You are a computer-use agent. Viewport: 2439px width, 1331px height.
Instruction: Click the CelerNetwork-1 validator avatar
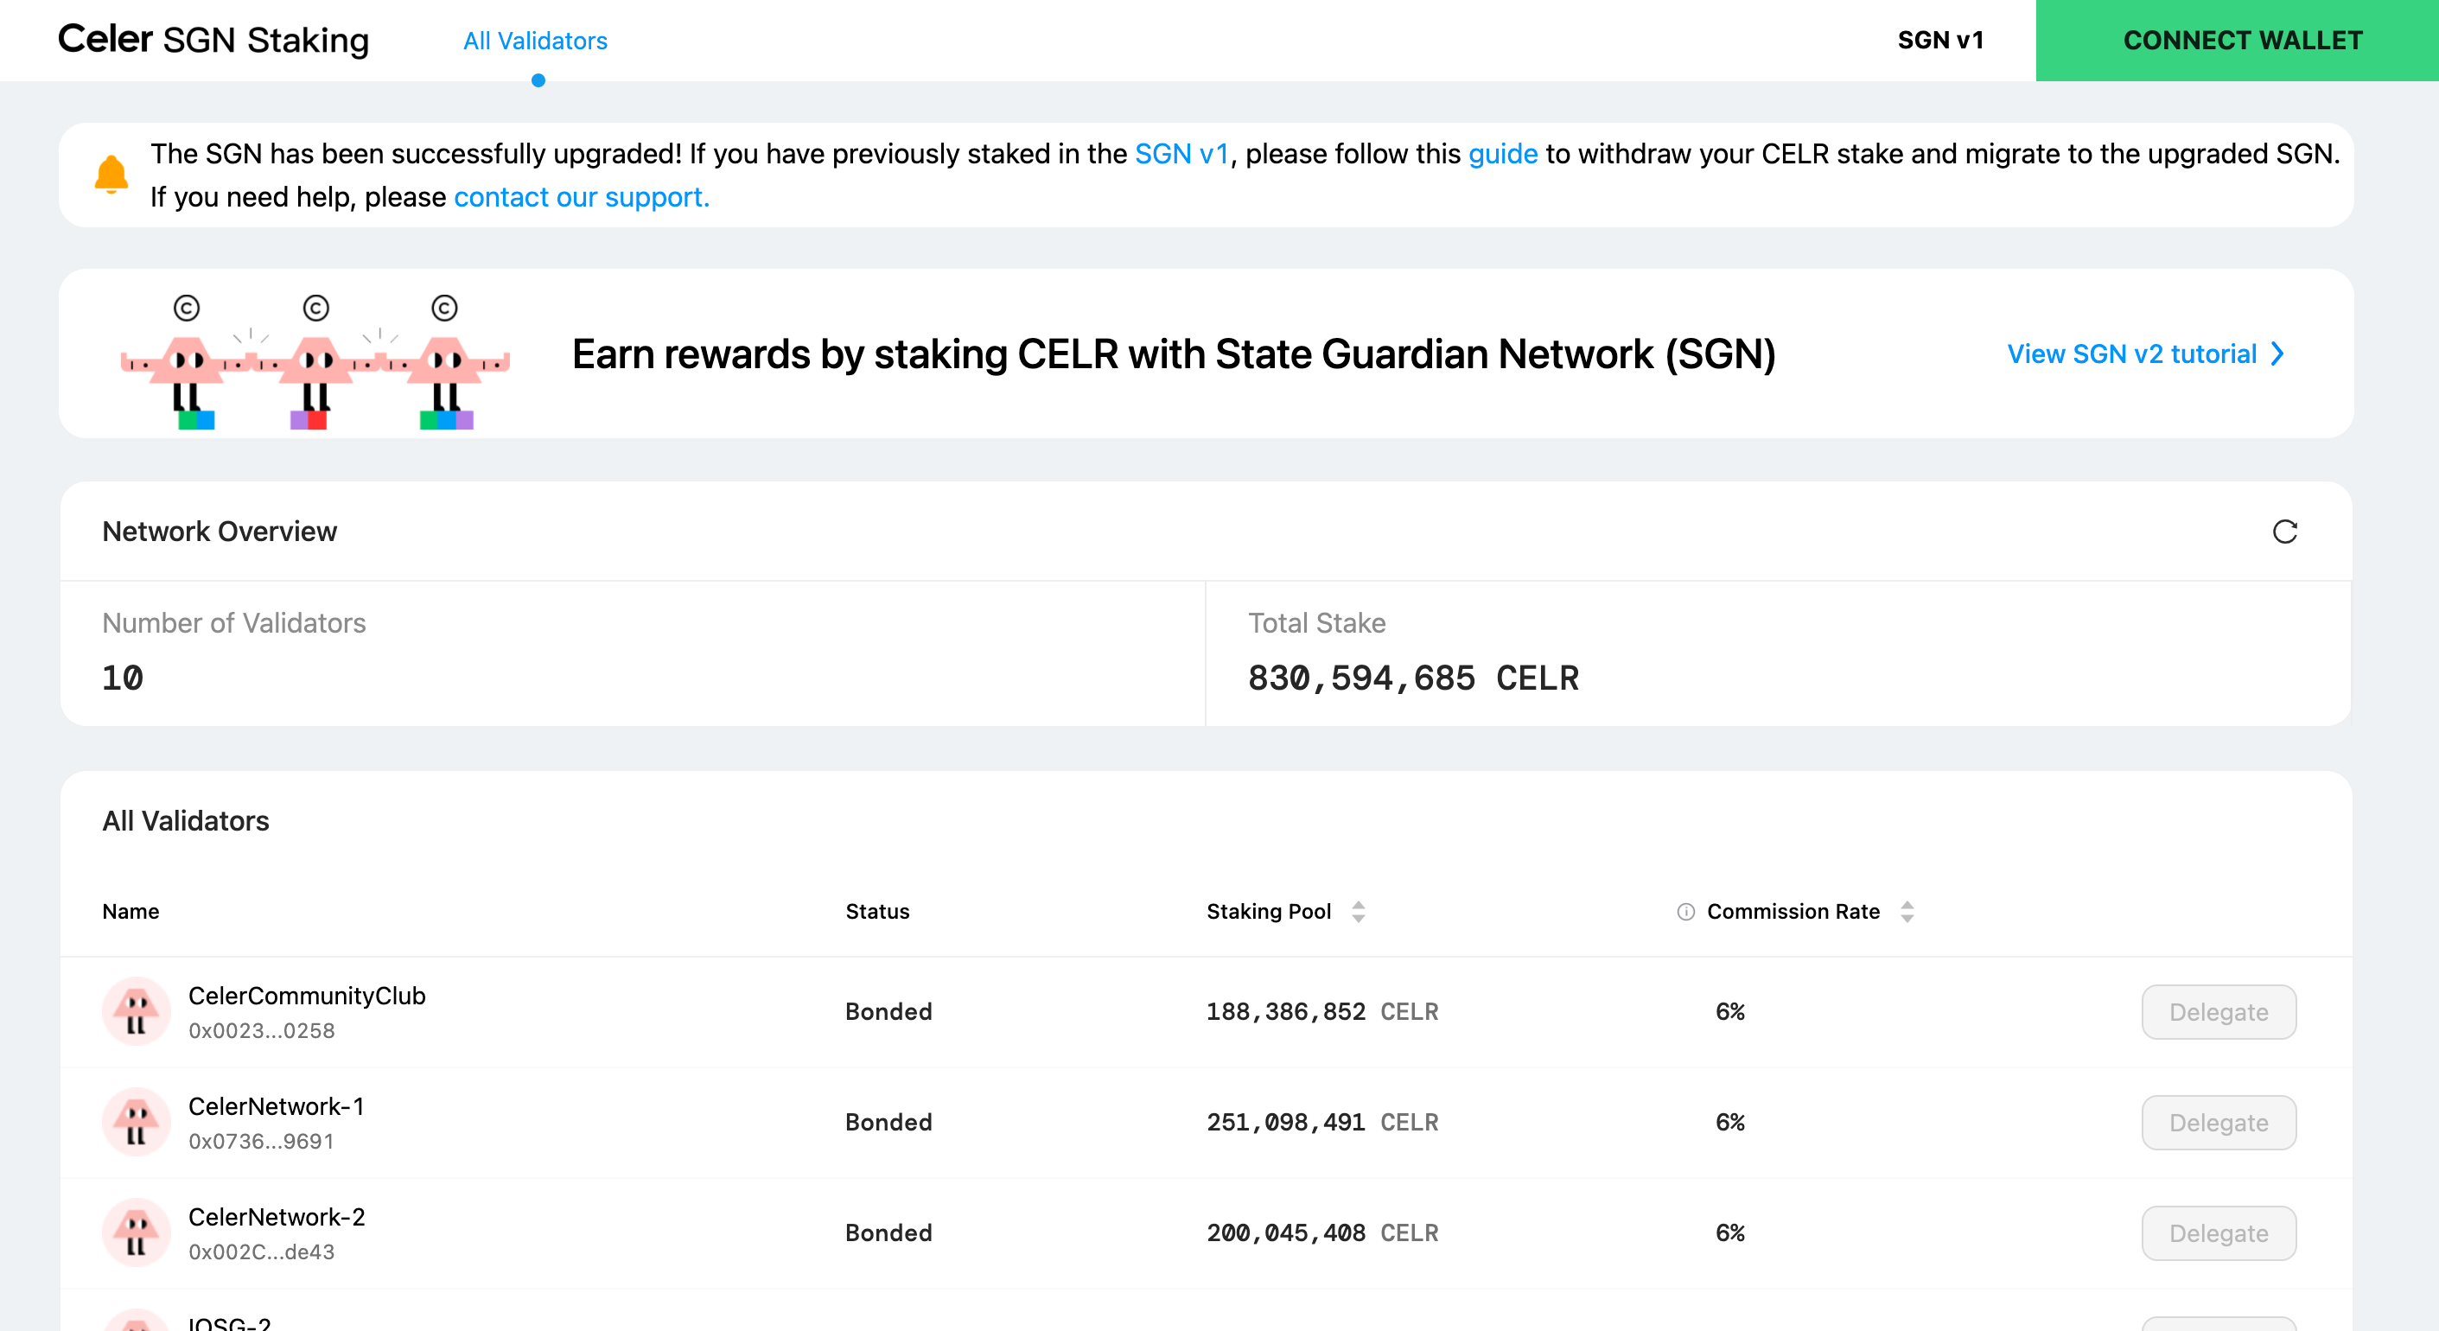[136, 1122]
